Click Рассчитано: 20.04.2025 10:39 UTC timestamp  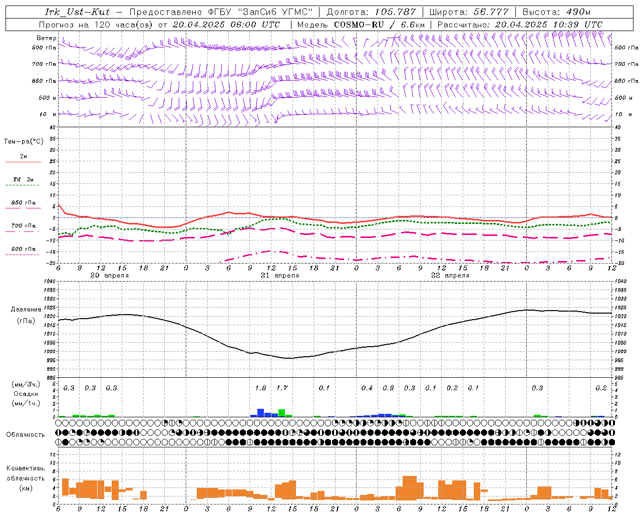pyautogui.click(x=520, y=24)
